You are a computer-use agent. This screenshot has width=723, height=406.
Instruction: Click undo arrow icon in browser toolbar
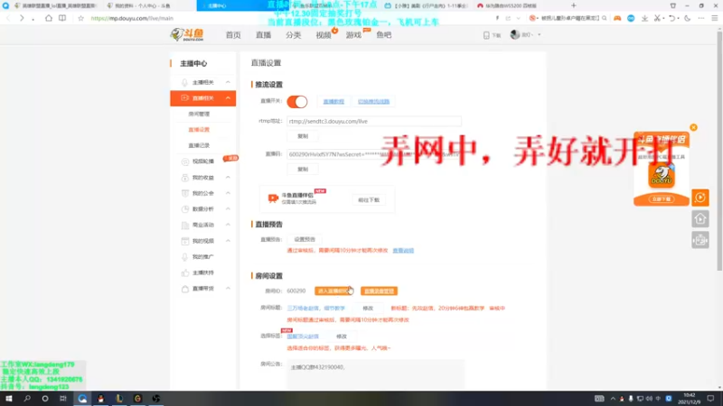pyautogui.click(x=671, y=18)
